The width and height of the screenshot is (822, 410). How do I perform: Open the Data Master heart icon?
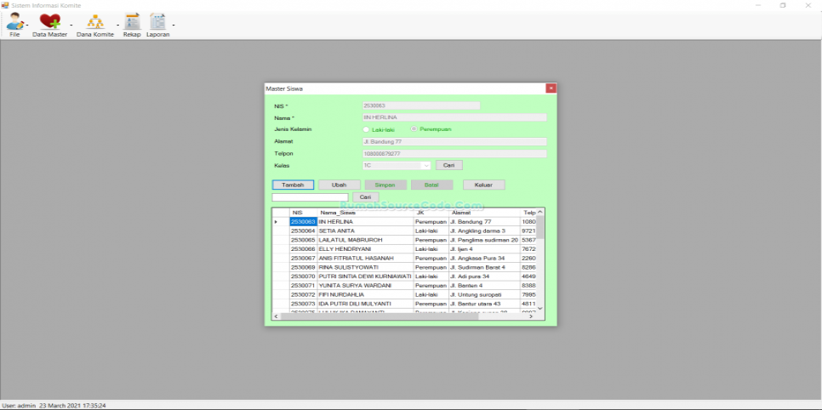[50, 26]
